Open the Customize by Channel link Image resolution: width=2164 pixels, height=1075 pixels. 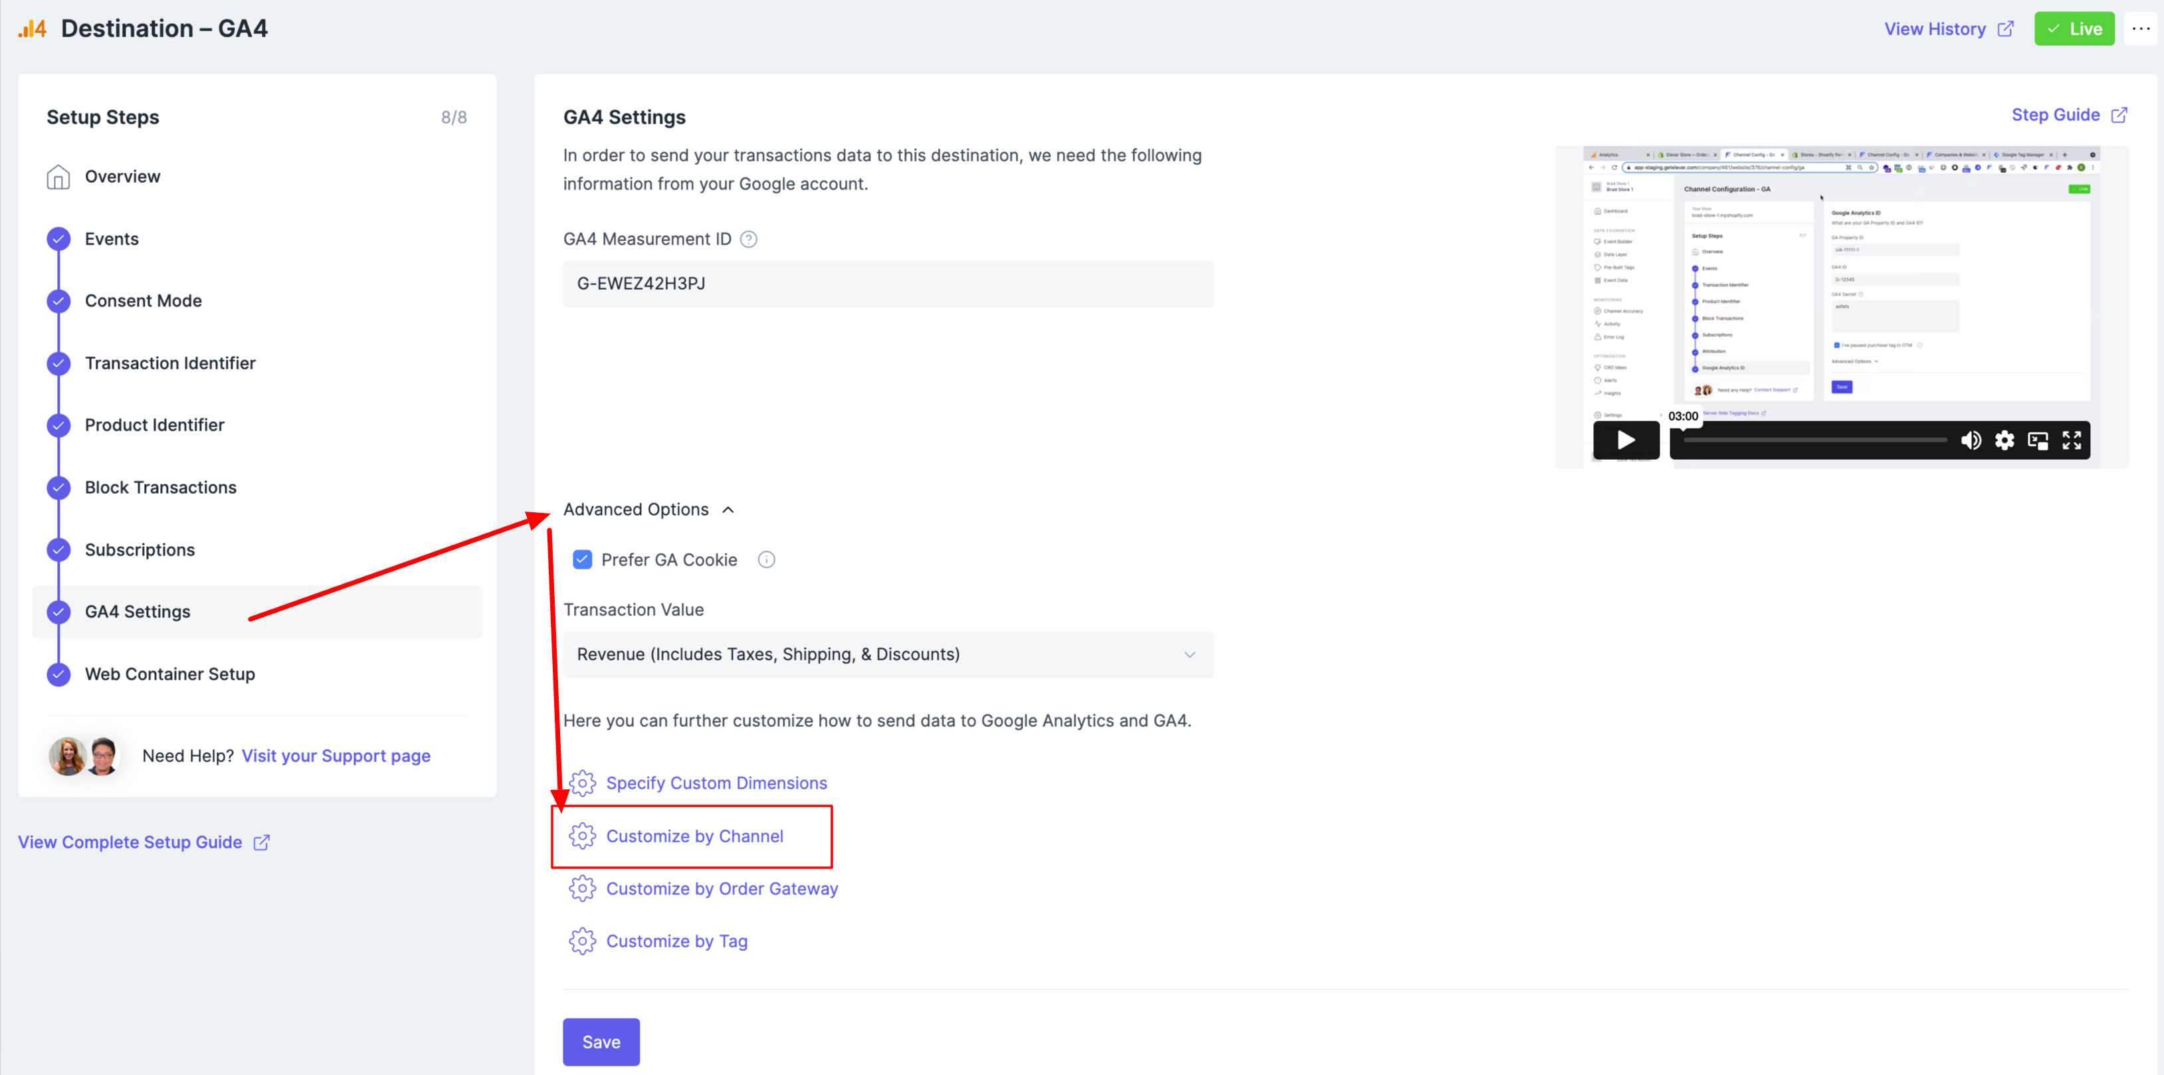694,836
